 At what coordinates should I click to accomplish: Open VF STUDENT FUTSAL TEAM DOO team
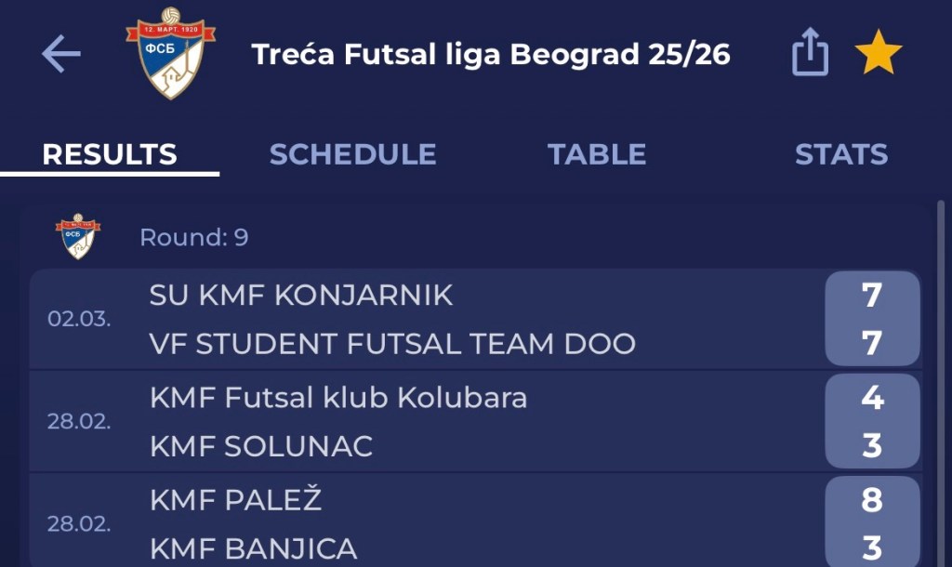(392, 344)
